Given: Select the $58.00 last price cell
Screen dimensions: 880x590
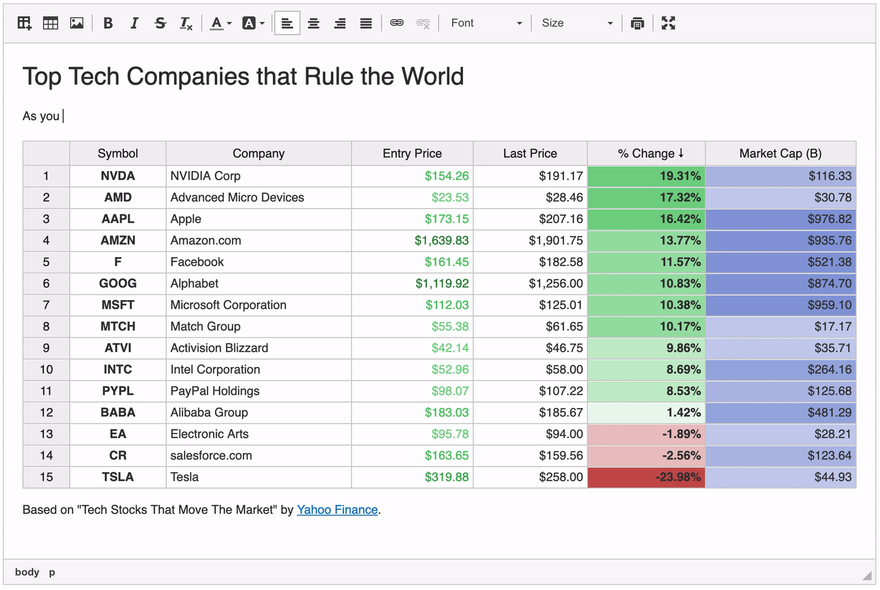Looking at the screenshot, I should click(530, 369).
